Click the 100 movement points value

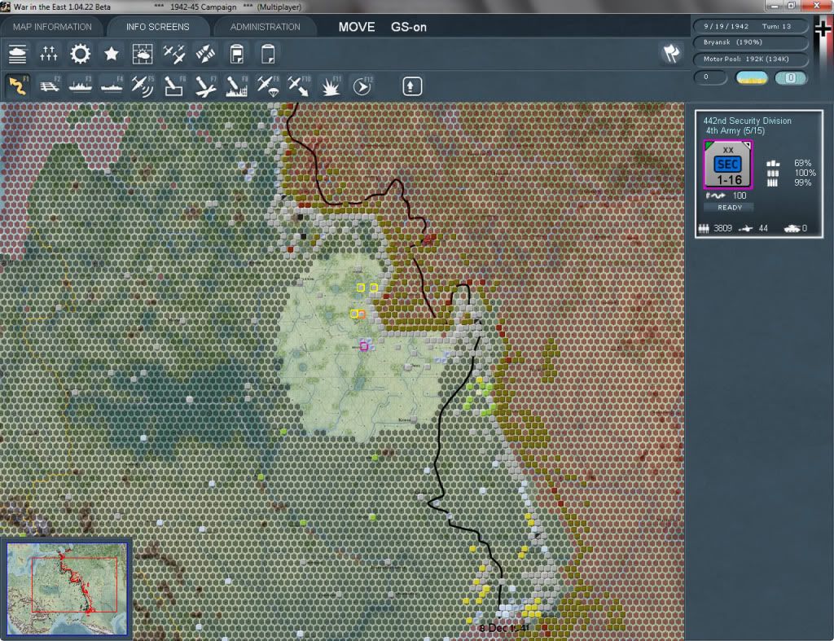pyautogui.click(x=740, y=195)
